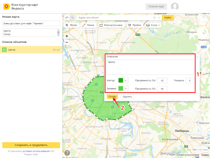Edit the map title field
Viewport: 210px width, 158px height.
pos(31,23)
